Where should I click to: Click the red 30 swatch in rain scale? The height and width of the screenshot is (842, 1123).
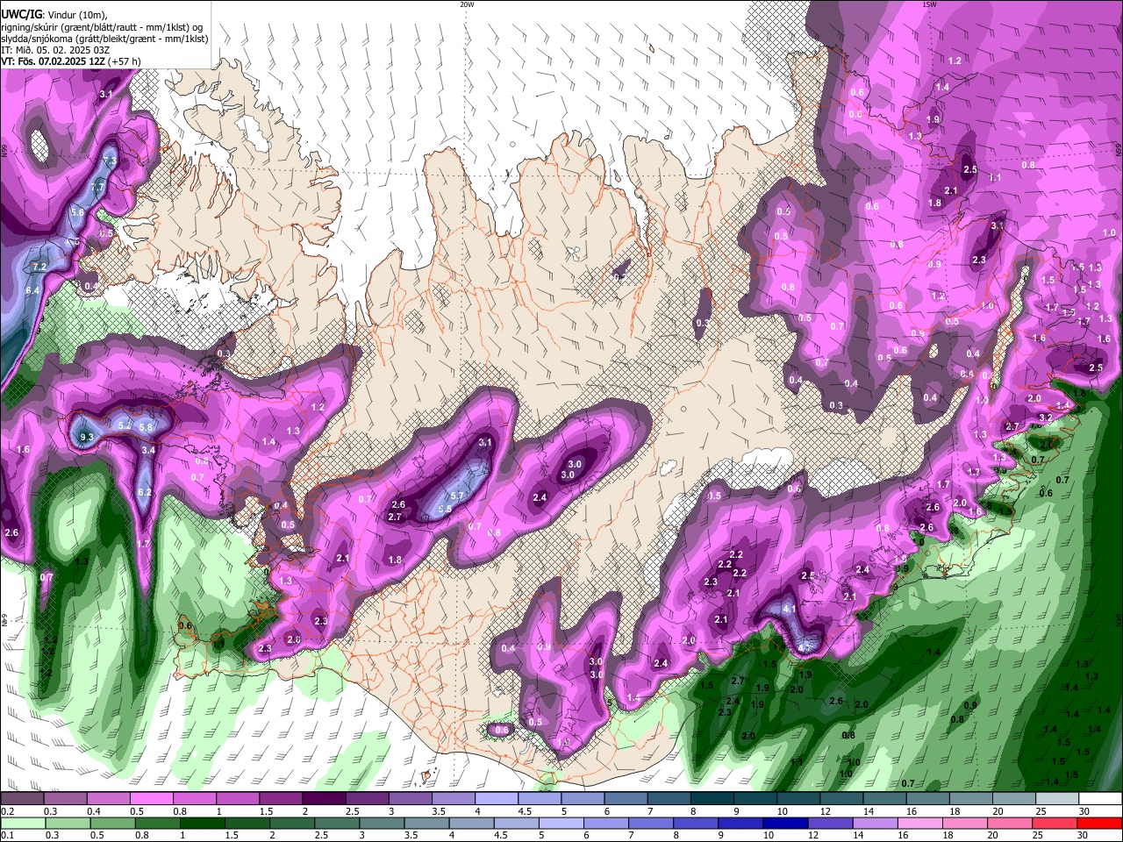1099,823
